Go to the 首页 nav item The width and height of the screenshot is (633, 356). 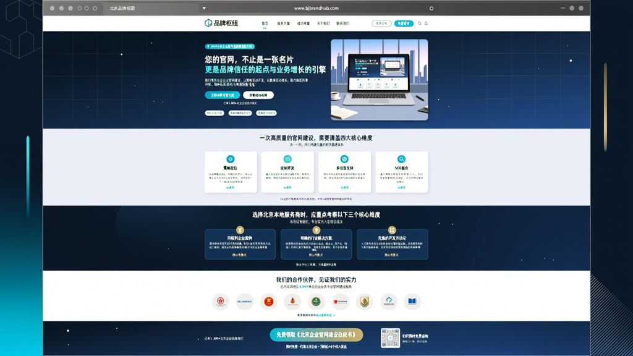[265, 23]
